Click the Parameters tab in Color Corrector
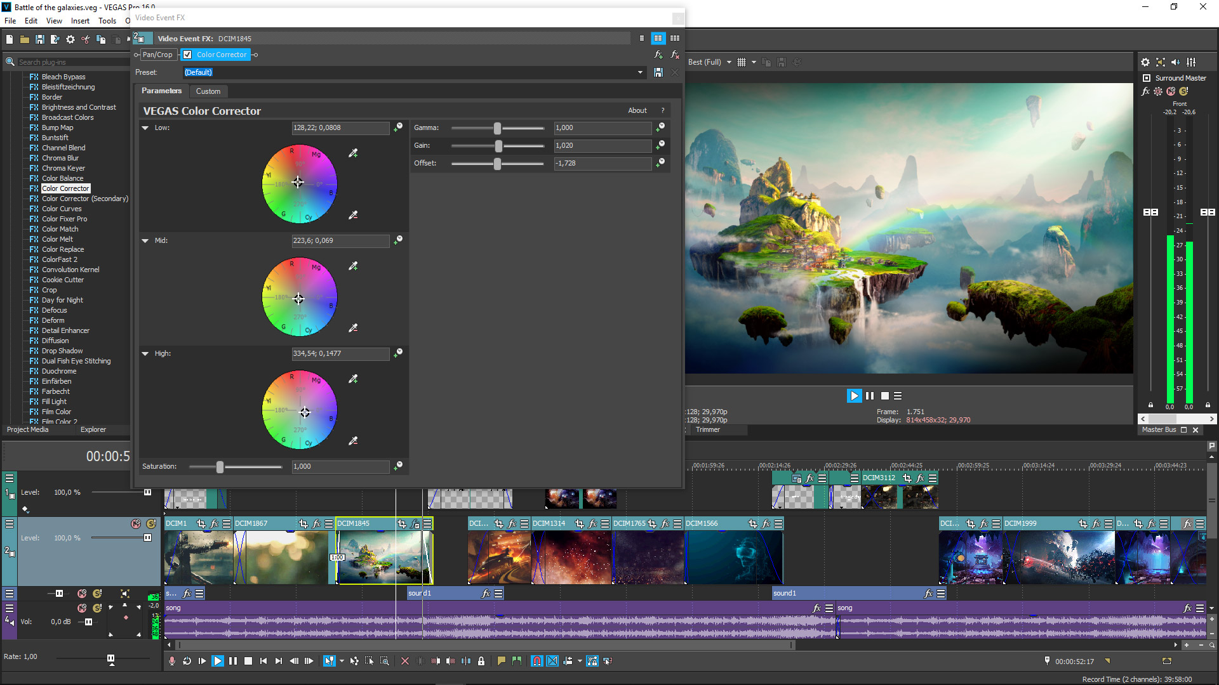This screenshot has width=1219, height=685. [161, 90]
